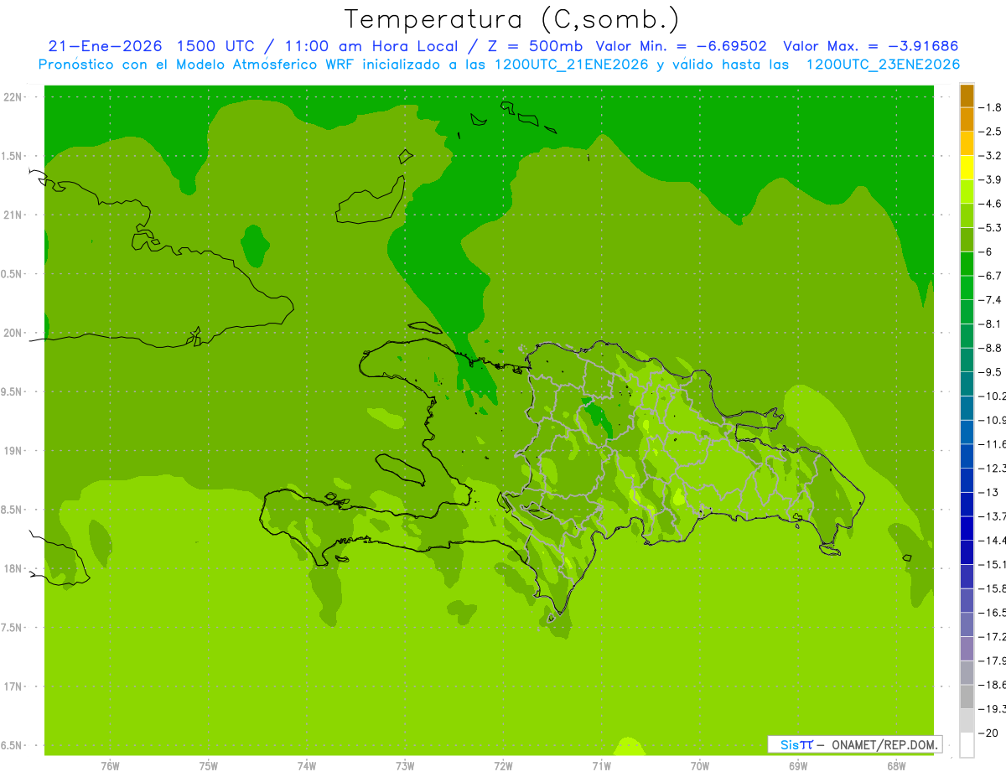Viewport: 1006px width, 777px height.
Task: Click the -5.3 colorbar value
Action: (x=991, y=228)
